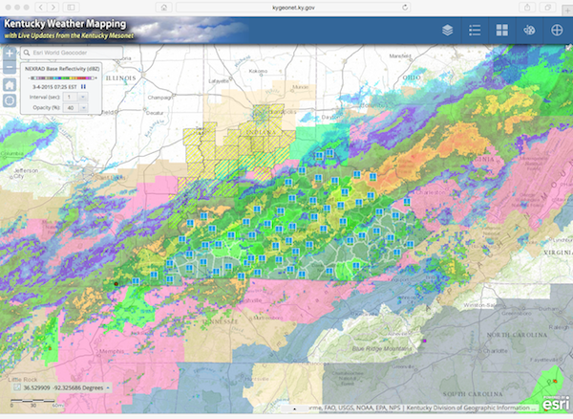Select the 36.529909 -92.325686 Degrees readout
The image size is (573, 419).
[63, 387]
